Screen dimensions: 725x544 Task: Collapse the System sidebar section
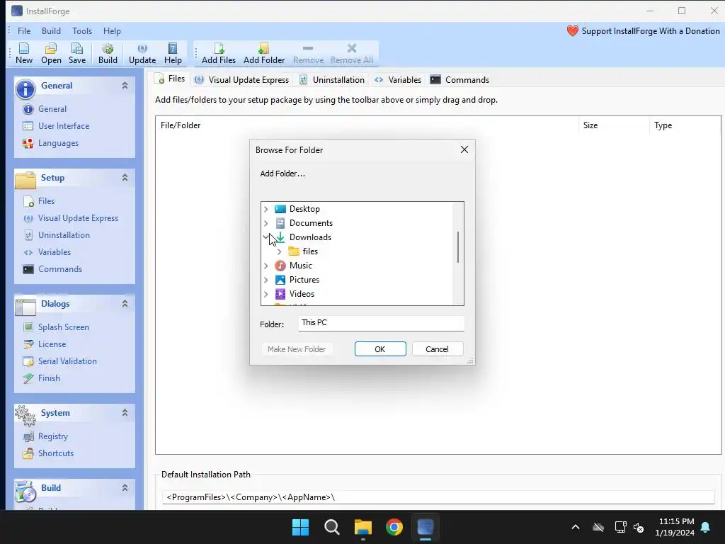125,413
